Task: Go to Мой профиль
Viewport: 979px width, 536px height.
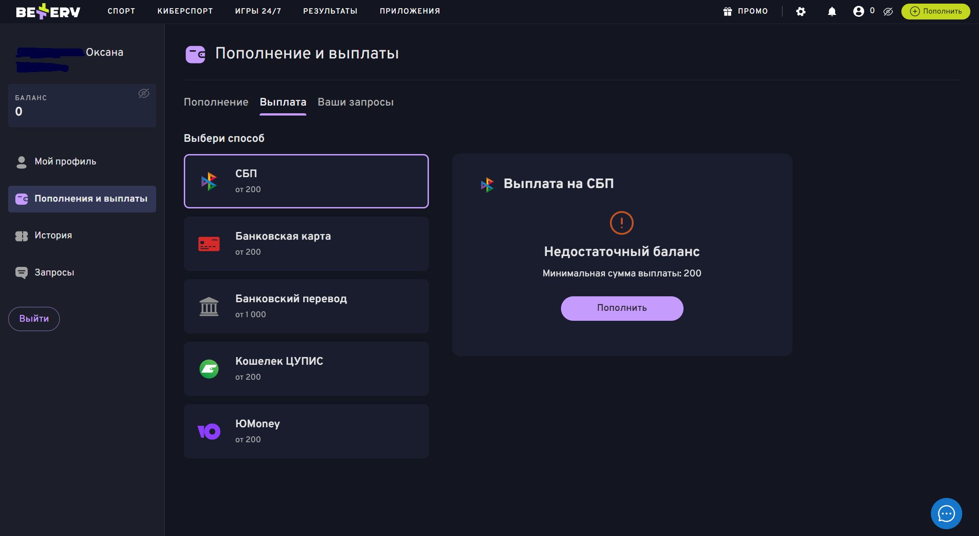Action: [x=65, y=162]
